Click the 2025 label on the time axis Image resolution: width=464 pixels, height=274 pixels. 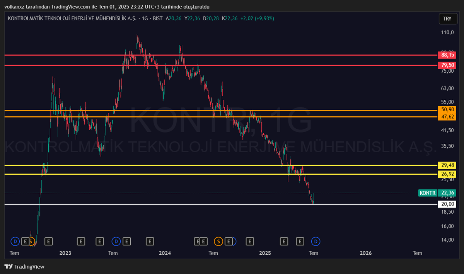tap(265, 253)
